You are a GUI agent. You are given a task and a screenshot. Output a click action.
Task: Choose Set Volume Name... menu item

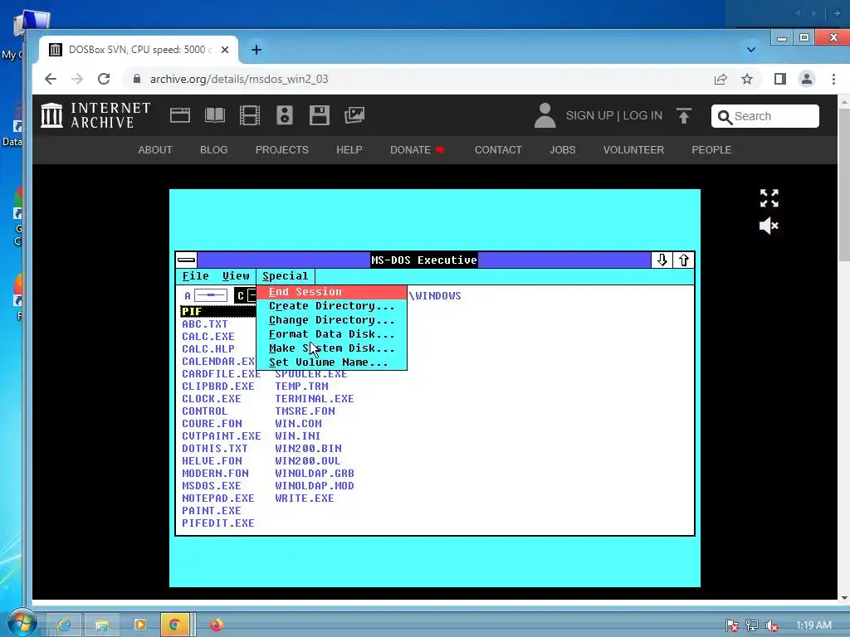pos(331,362)
